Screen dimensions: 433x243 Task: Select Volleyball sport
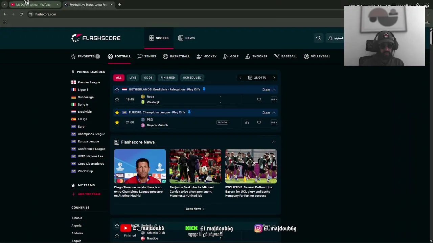click(x=317, y=56)
